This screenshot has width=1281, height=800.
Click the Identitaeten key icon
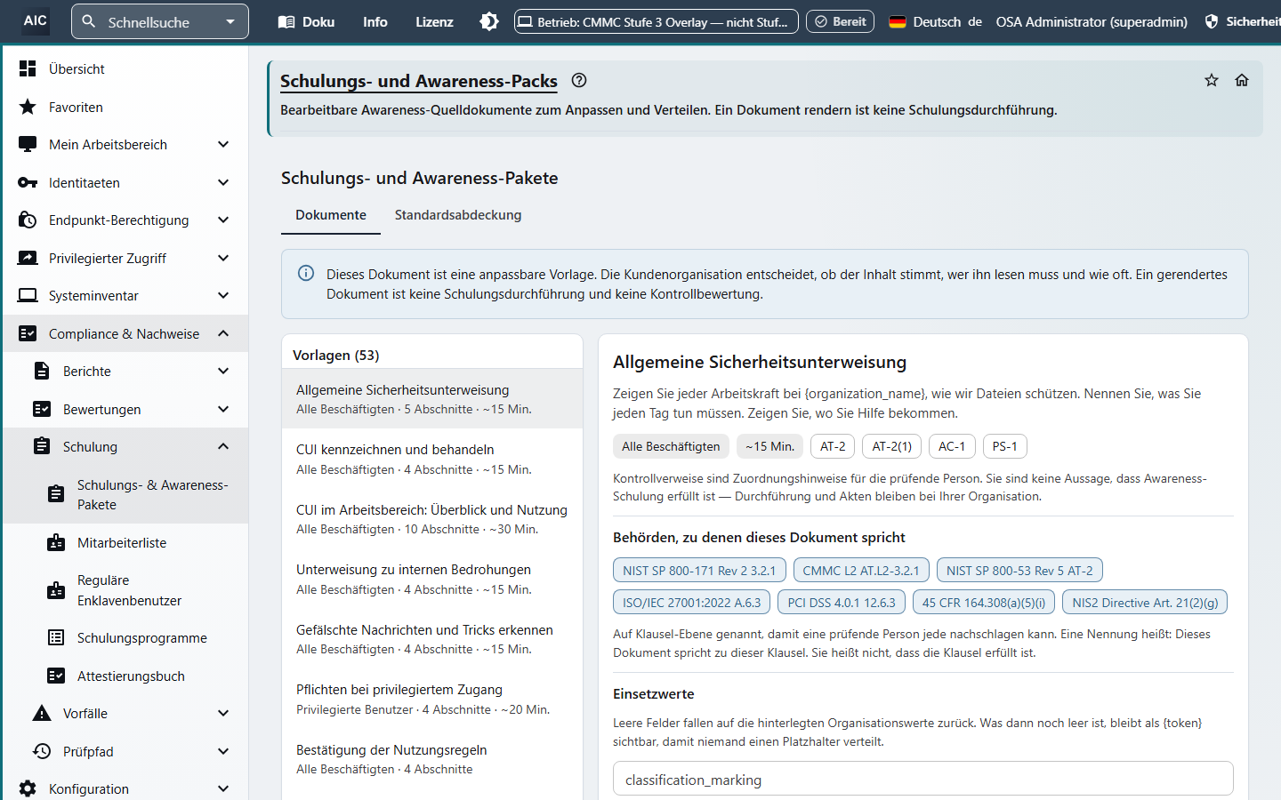[28, 182]
